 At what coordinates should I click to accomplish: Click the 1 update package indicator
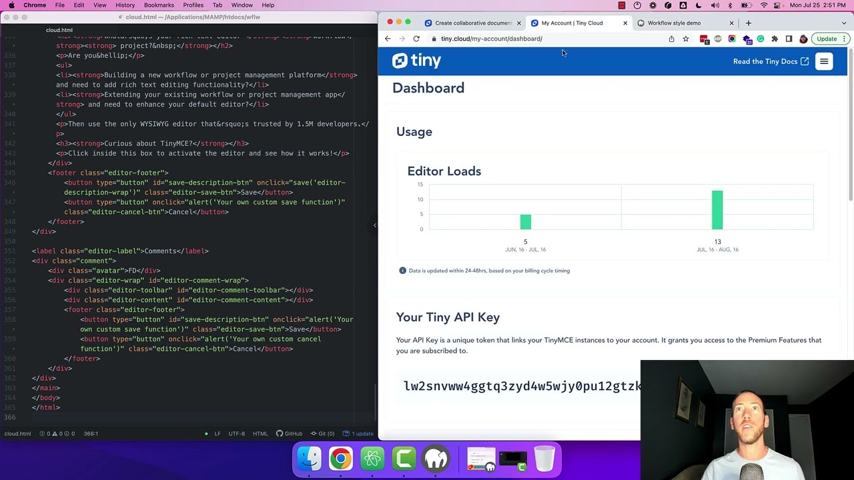(x=358, y=433)
